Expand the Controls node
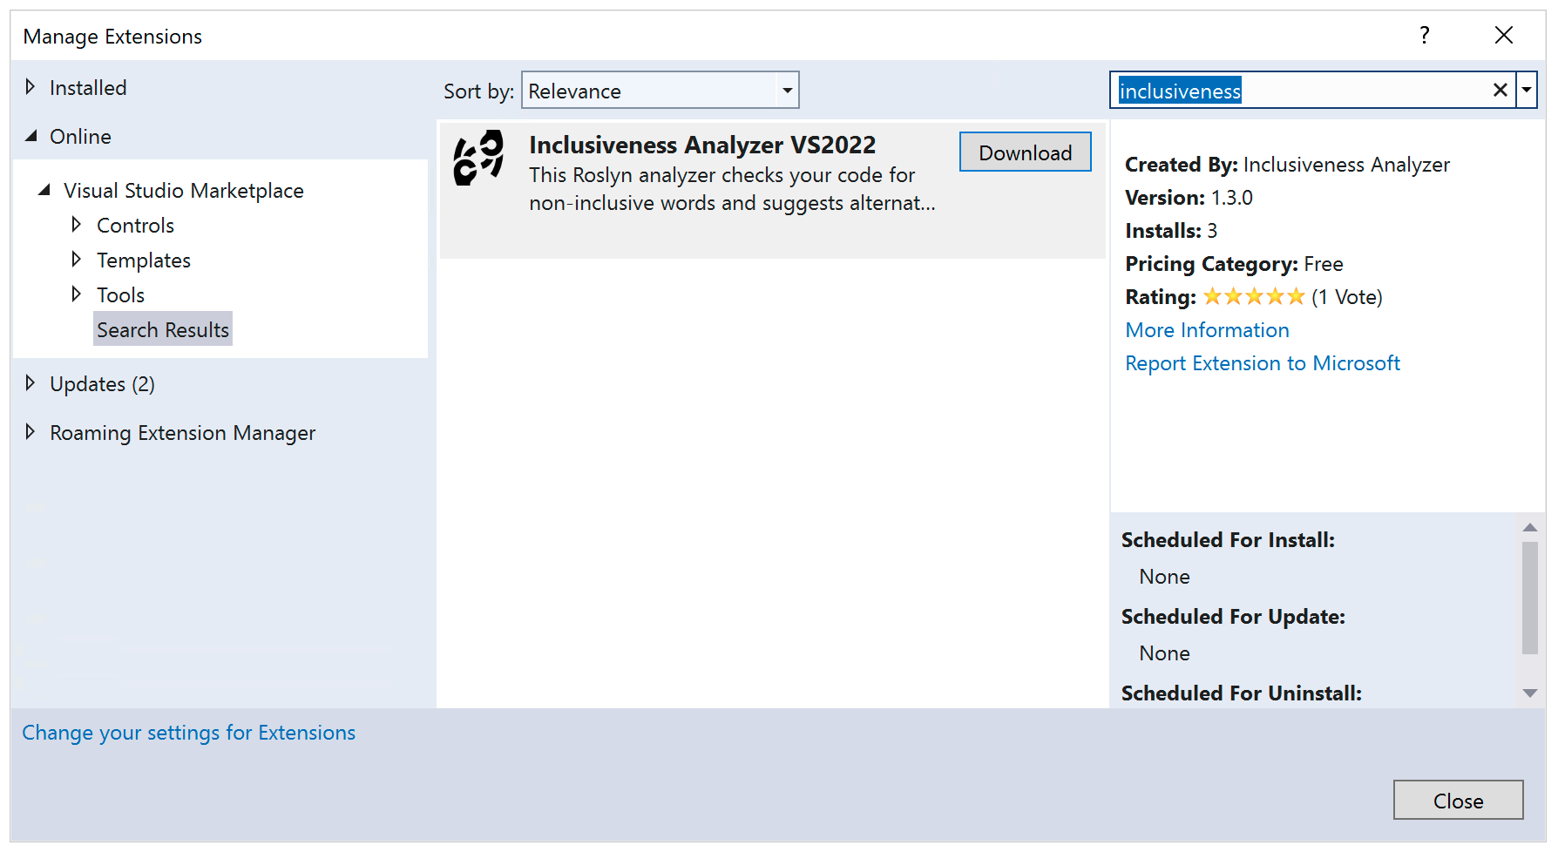This screenshot has height=852, width=1558. [x=77, y=225]
